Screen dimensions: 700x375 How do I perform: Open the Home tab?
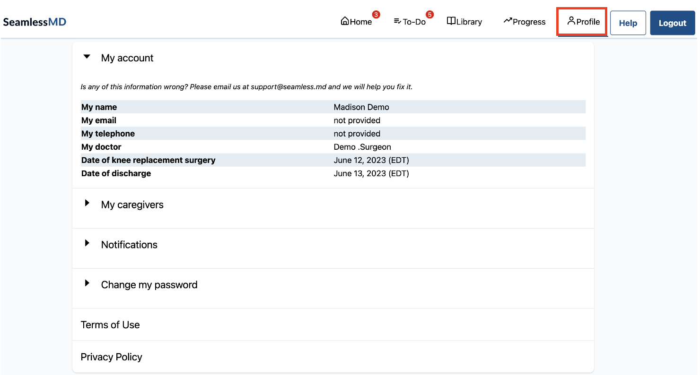pos(357,22)
